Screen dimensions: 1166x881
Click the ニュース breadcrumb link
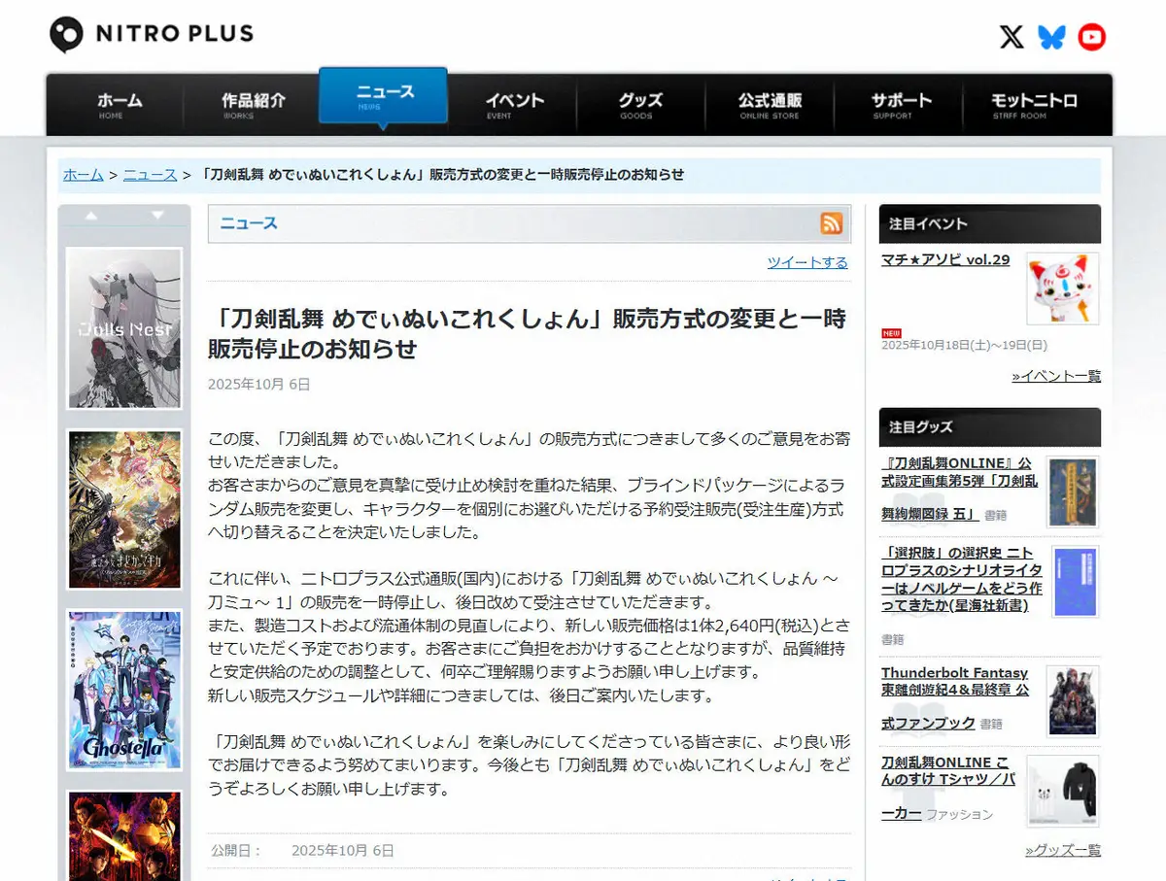(150, 175)
